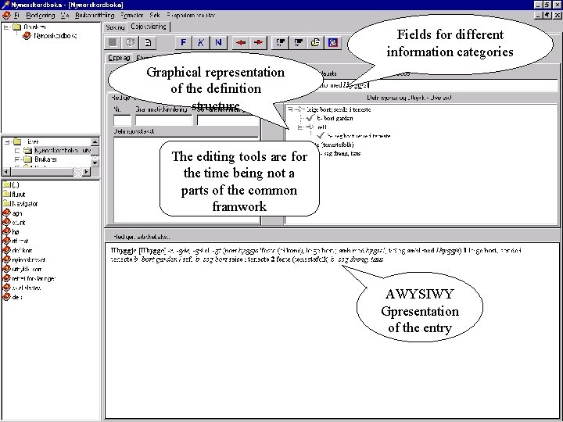Collapse the 'leige bort' definition tree node

coord(290,109)
